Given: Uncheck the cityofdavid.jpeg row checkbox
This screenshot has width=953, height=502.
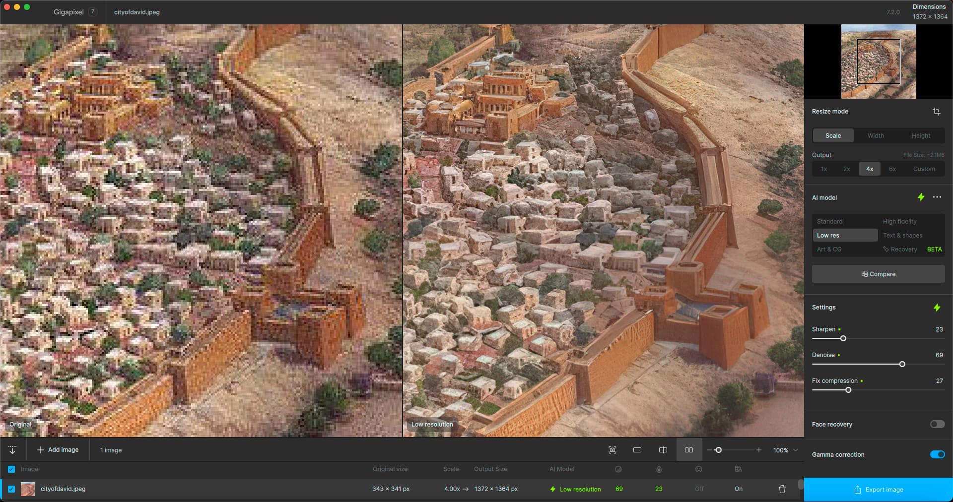Looking at the screenshot, I should 11,489.
